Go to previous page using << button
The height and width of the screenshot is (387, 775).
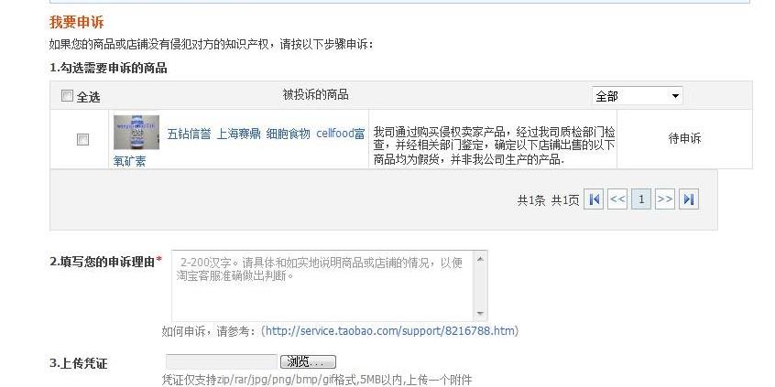(617, 199)
